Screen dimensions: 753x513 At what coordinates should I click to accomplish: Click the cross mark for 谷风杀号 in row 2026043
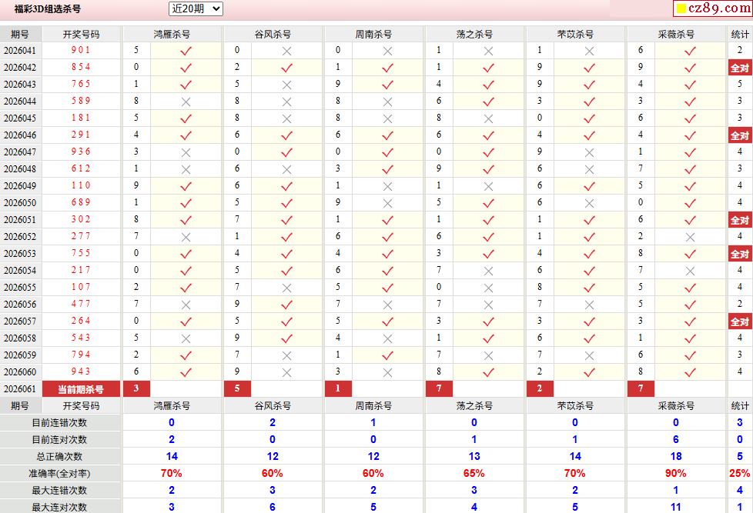pyautogui.click(x=286, y=85)
